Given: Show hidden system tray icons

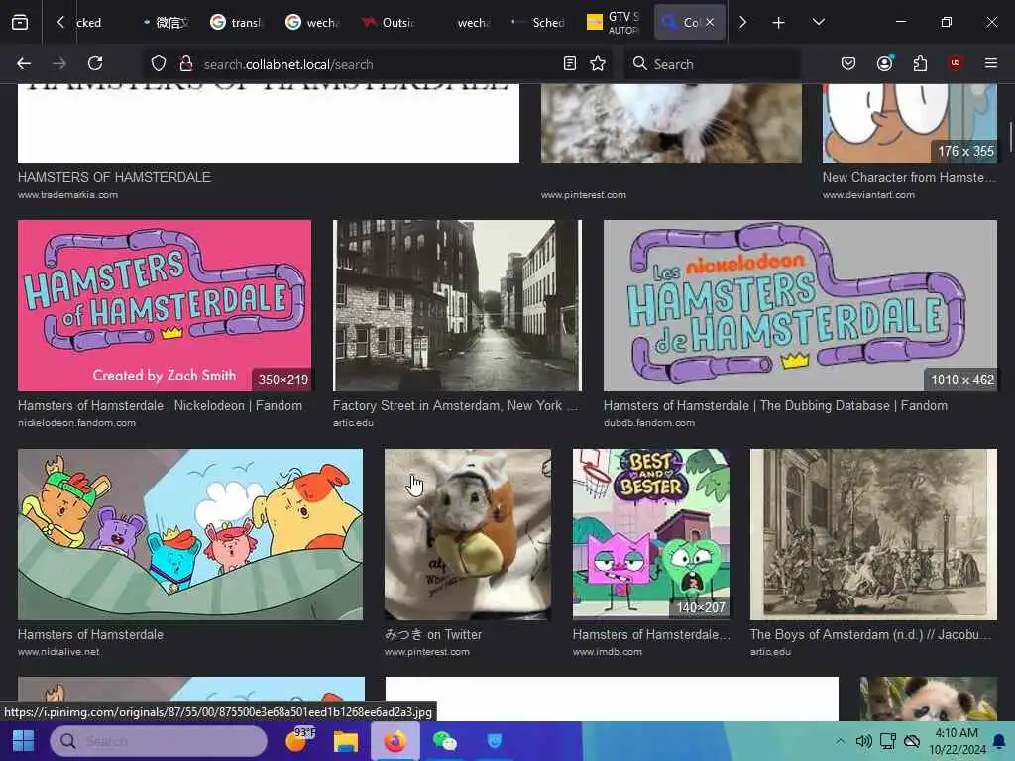Looking at the screenshot, I should point(840,741).
